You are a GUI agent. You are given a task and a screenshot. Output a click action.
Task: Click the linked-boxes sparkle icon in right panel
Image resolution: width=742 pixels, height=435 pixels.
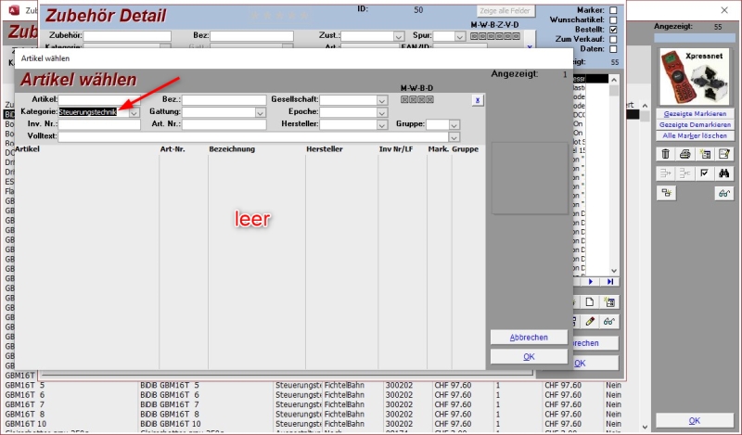click(x=666, y=193)
